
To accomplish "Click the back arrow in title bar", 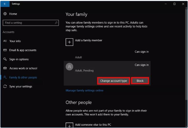I will [5, 4].
